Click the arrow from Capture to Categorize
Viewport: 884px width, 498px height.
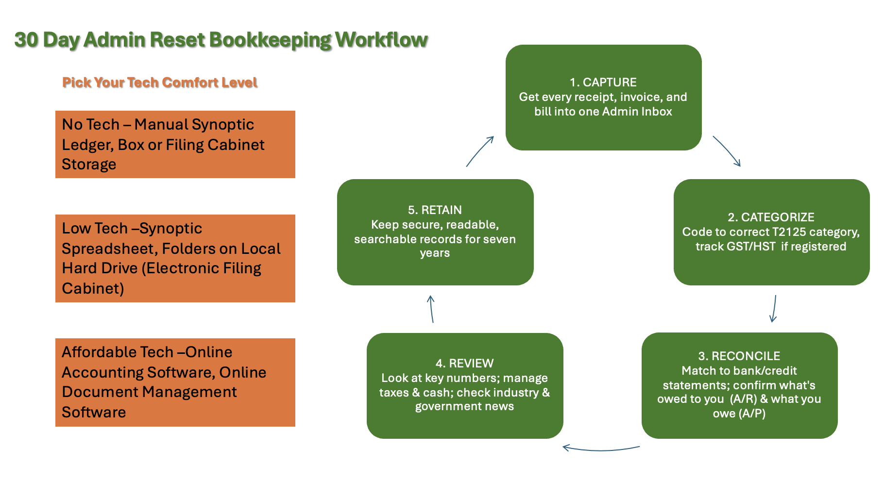coord(727,151)
